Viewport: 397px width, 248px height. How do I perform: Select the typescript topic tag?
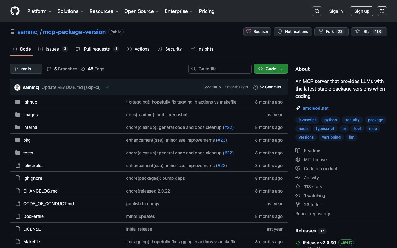click(x=325, y=129)
